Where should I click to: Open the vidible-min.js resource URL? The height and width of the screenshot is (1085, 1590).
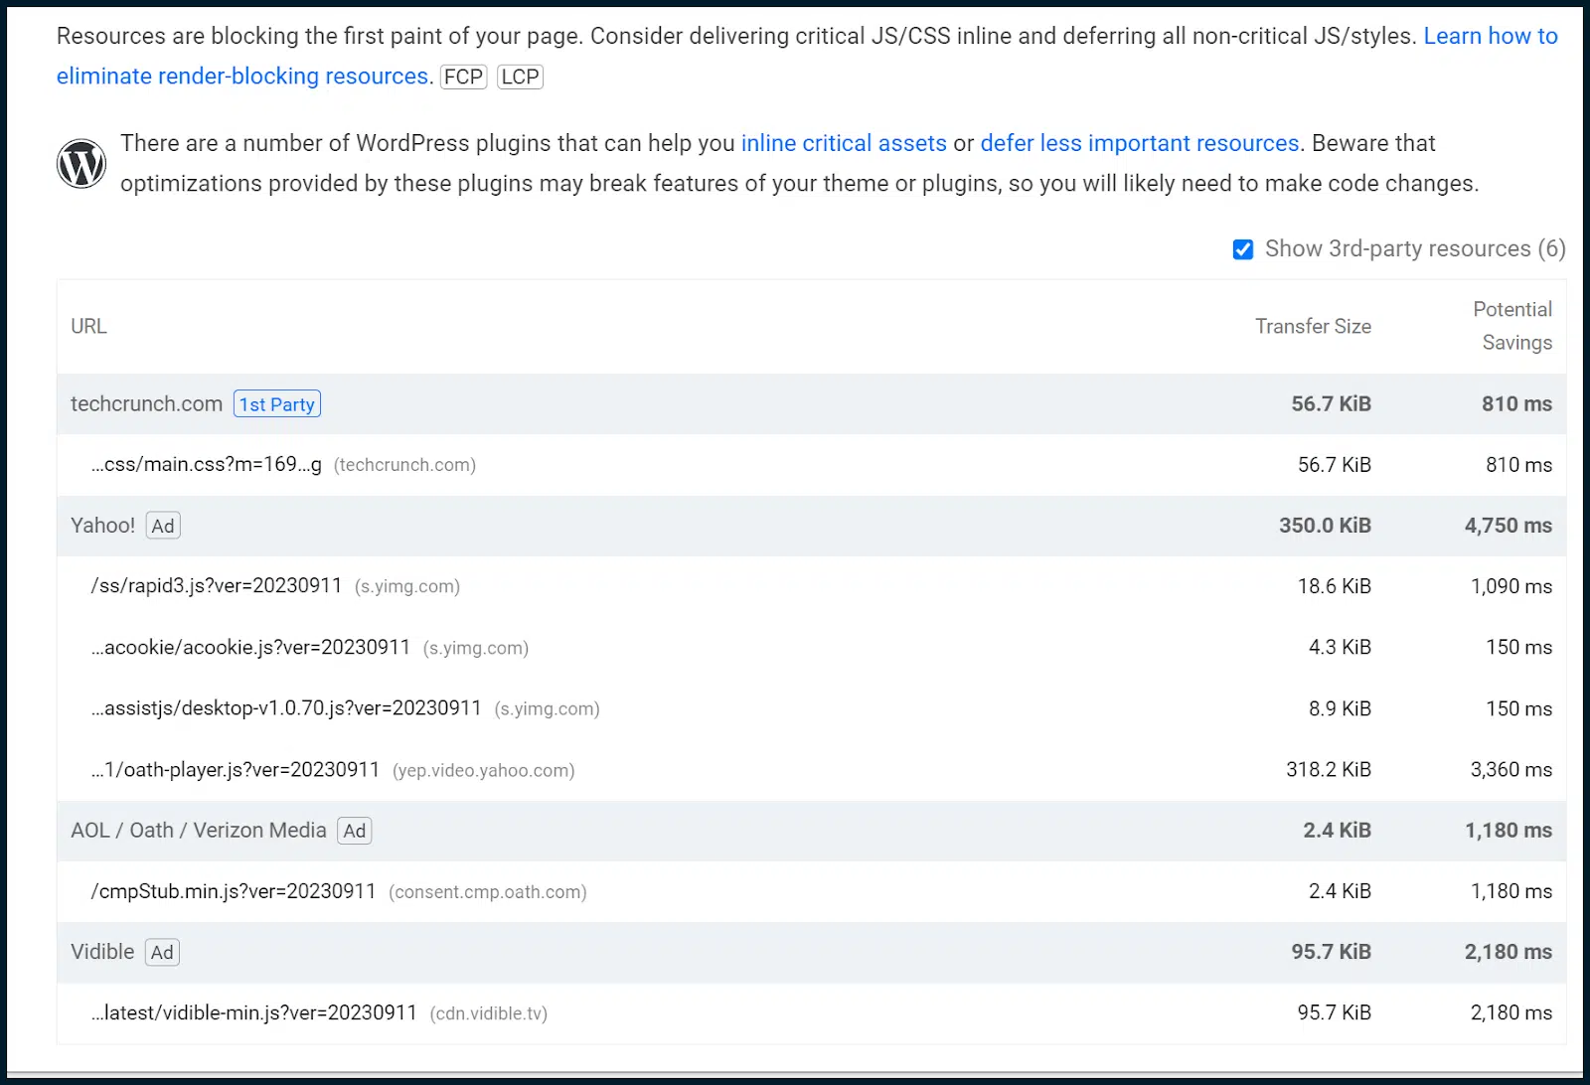[254, 1012]
